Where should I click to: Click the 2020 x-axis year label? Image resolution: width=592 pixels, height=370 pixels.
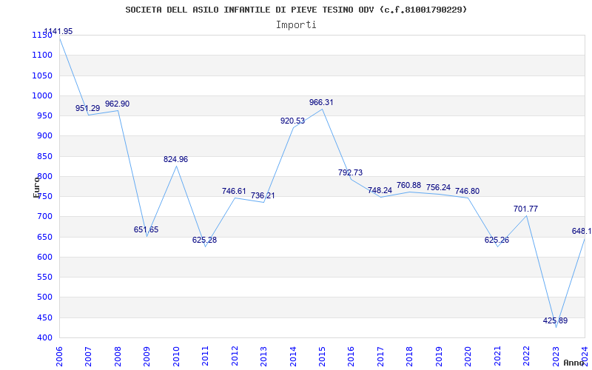click(468, 356)
